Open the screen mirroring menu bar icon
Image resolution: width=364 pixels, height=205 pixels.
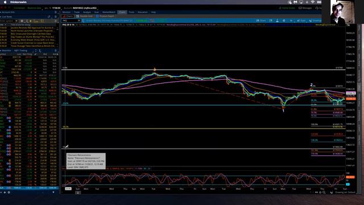tap(301, 2)
